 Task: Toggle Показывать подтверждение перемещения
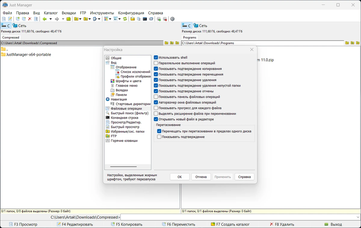click(x=156, y=74)
